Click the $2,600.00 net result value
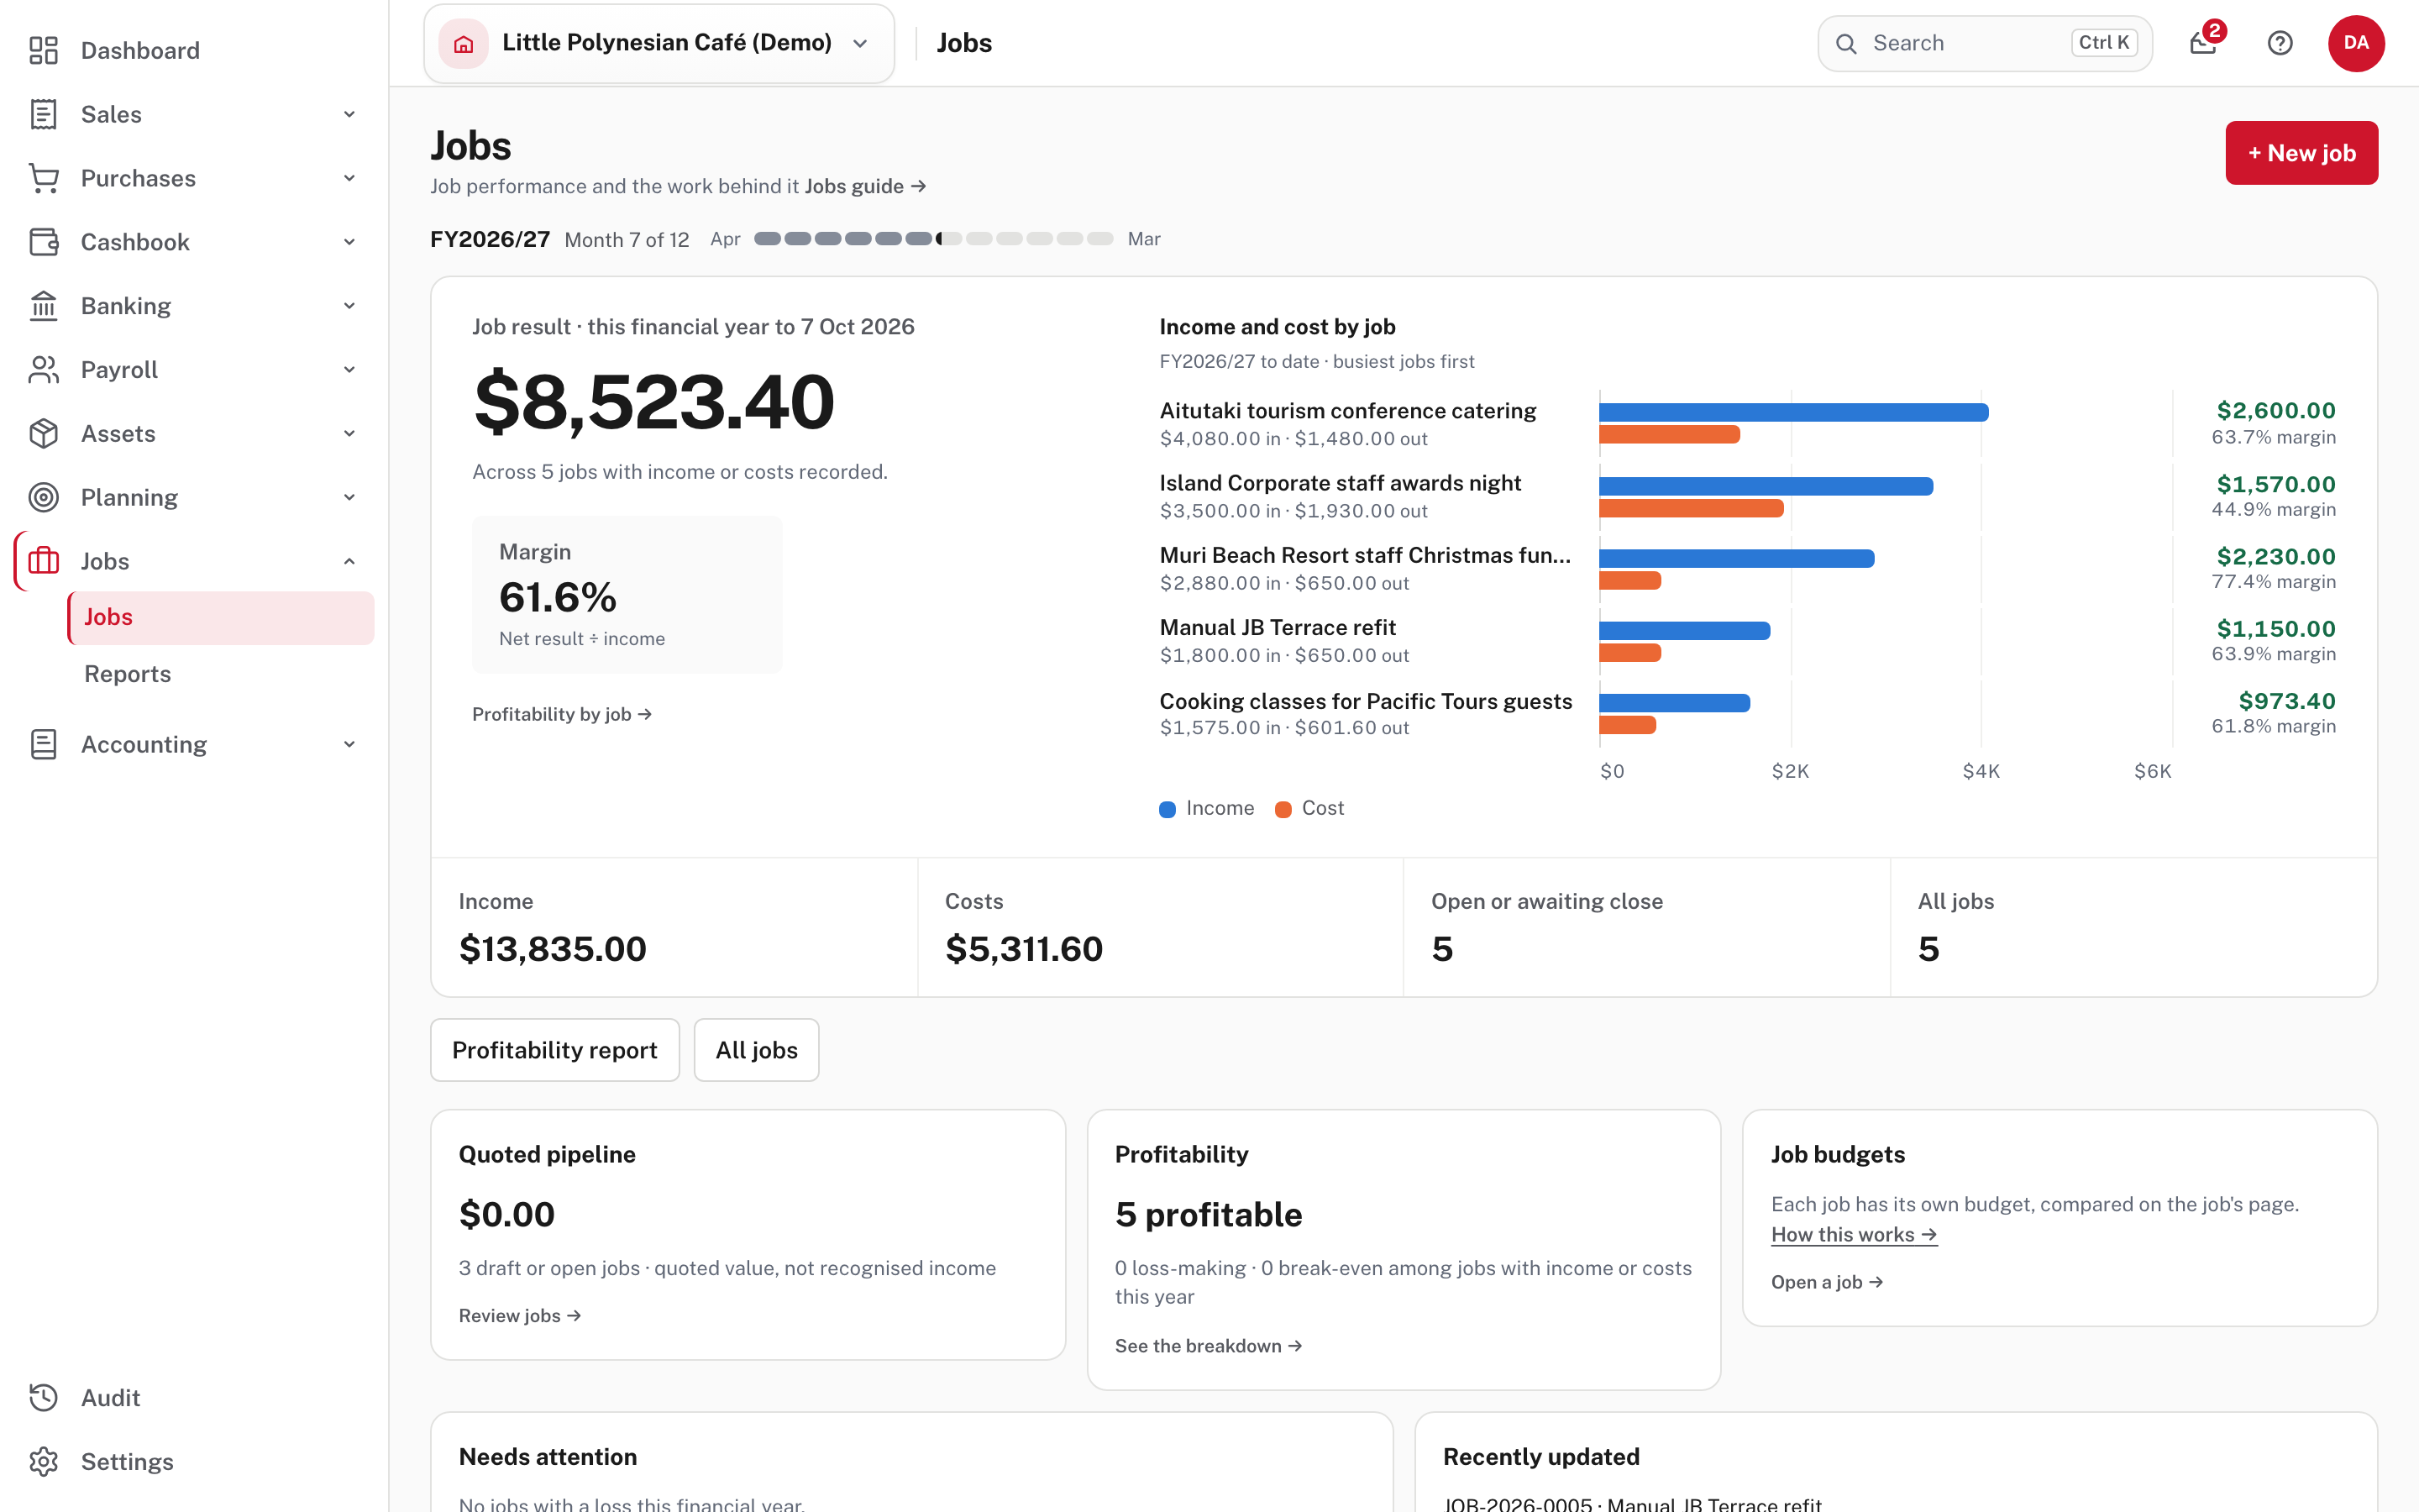The width and height of the screenshot is (2419, 1512). click(x=2276, y=410)
